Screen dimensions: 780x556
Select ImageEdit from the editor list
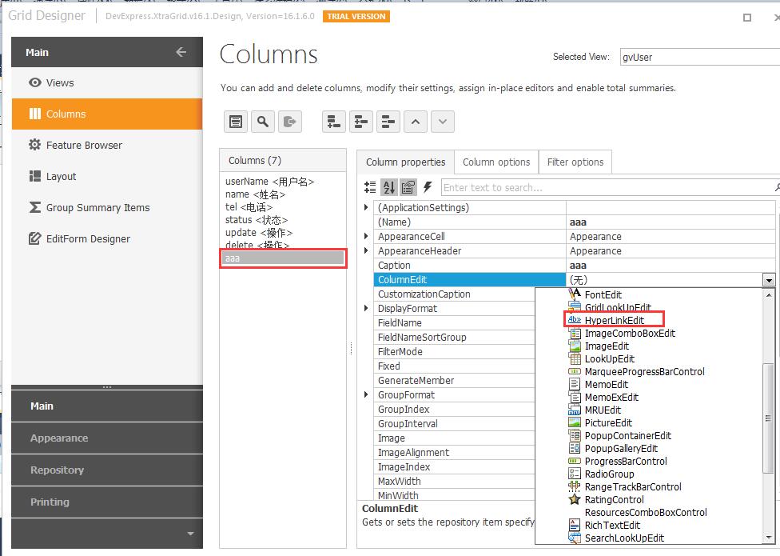607,346
